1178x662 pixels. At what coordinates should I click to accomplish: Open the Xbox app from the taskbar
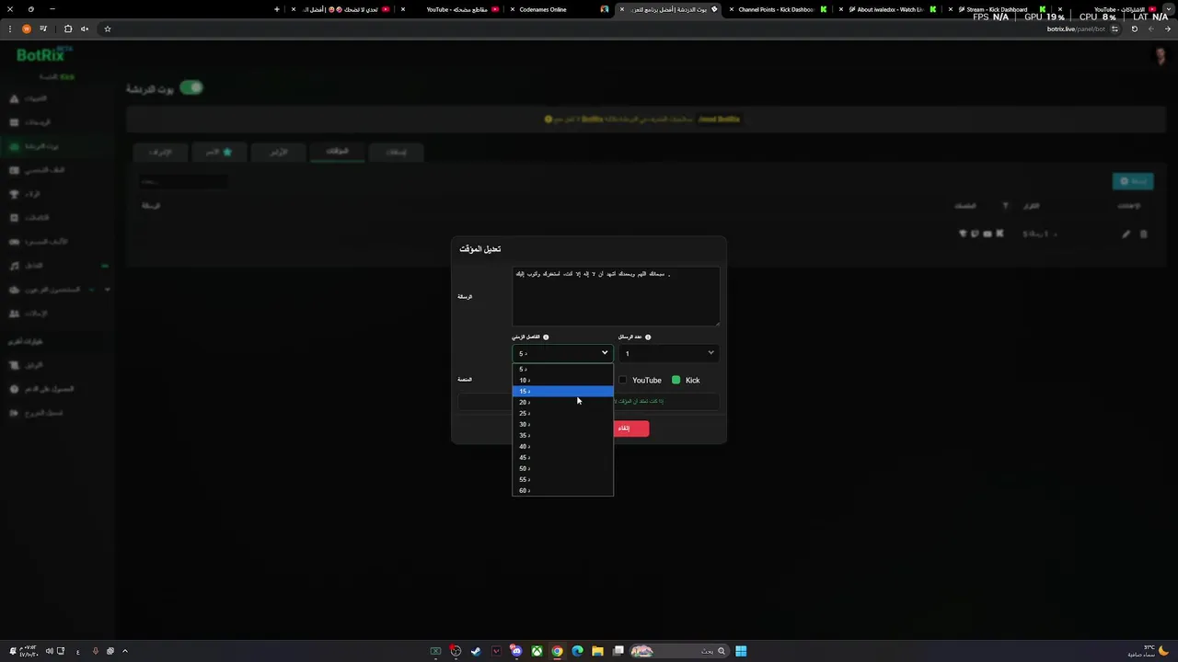[537, 651]
